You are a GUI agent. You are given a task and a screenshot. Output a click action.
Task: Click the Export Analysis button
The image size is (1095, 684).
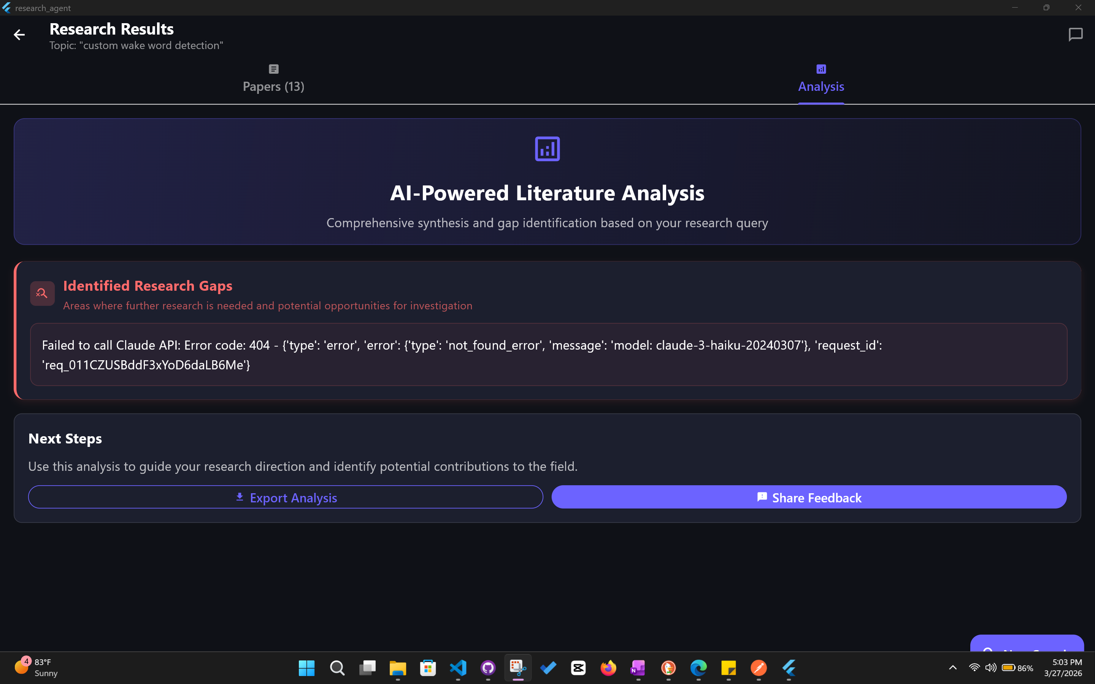pyautogui.click(x=286, y=497)
